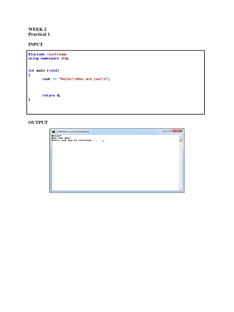Click the 'How are you?' console output line

(x=61, y=138)
